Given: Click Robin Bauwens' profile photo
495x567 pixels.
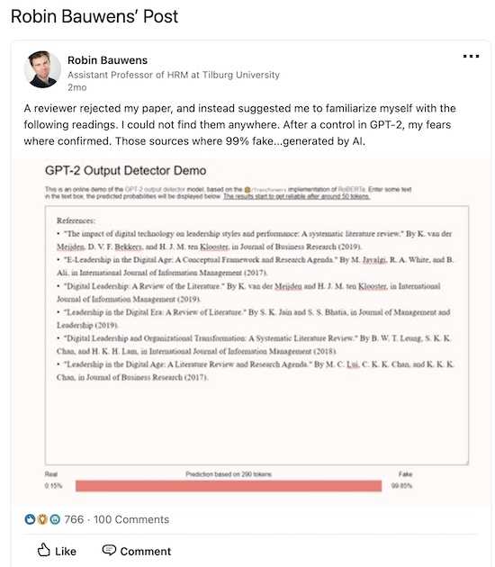Looking at the screenshot, I should [42, 69].
